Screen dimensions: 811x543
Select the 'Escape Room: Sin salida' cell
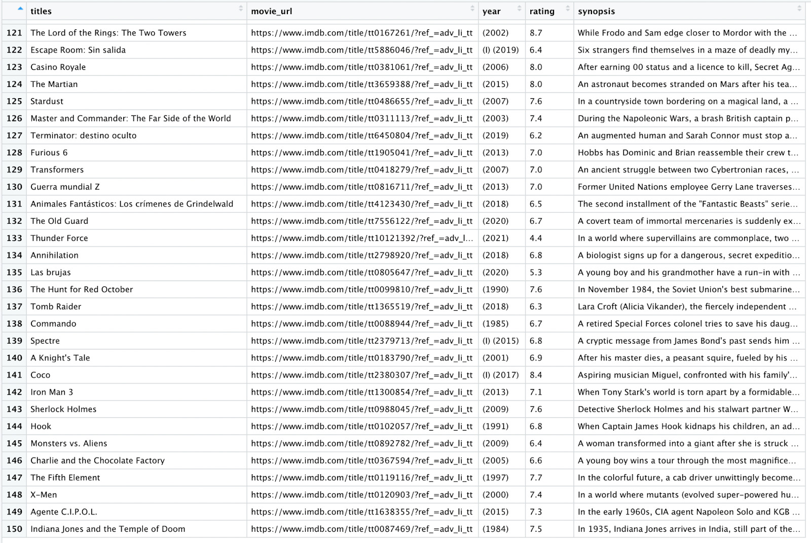tap(136, 50)
